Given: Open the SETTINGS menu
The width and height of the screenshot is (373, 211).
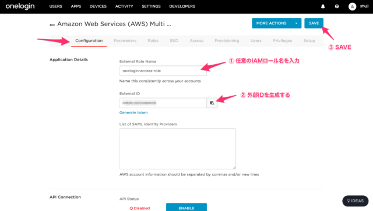Looking at the screenshot, I should point(151,6).
